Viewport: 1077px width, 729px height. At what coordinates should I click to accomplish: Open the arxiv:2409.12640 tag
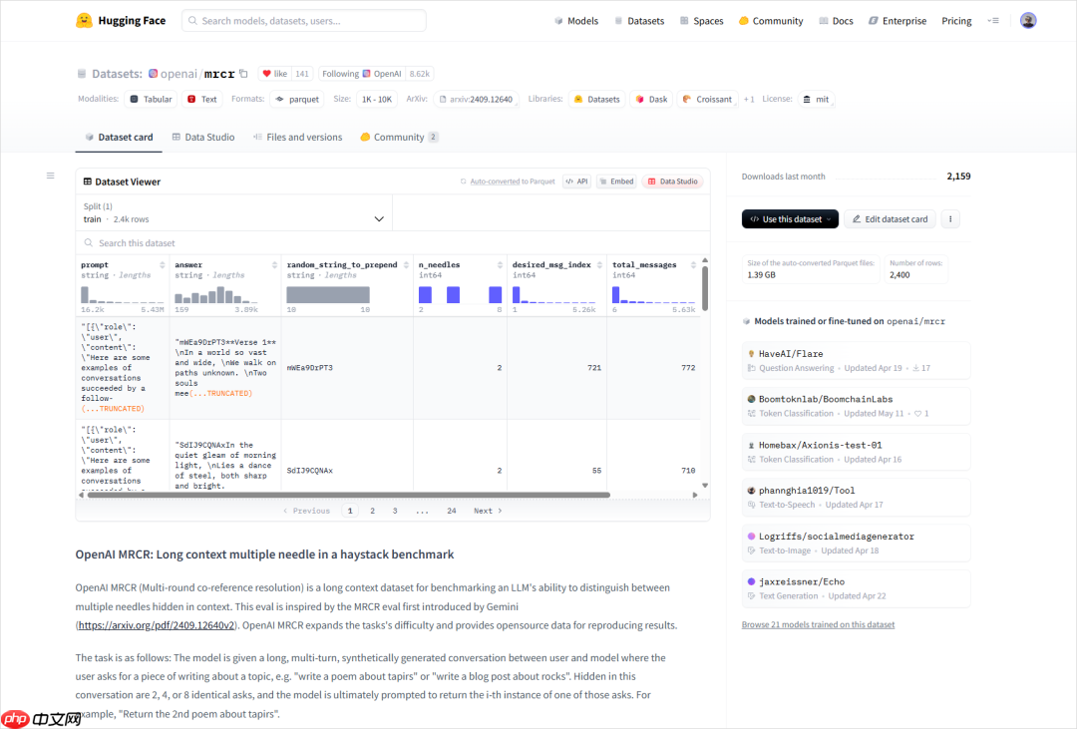coord(476,99)
